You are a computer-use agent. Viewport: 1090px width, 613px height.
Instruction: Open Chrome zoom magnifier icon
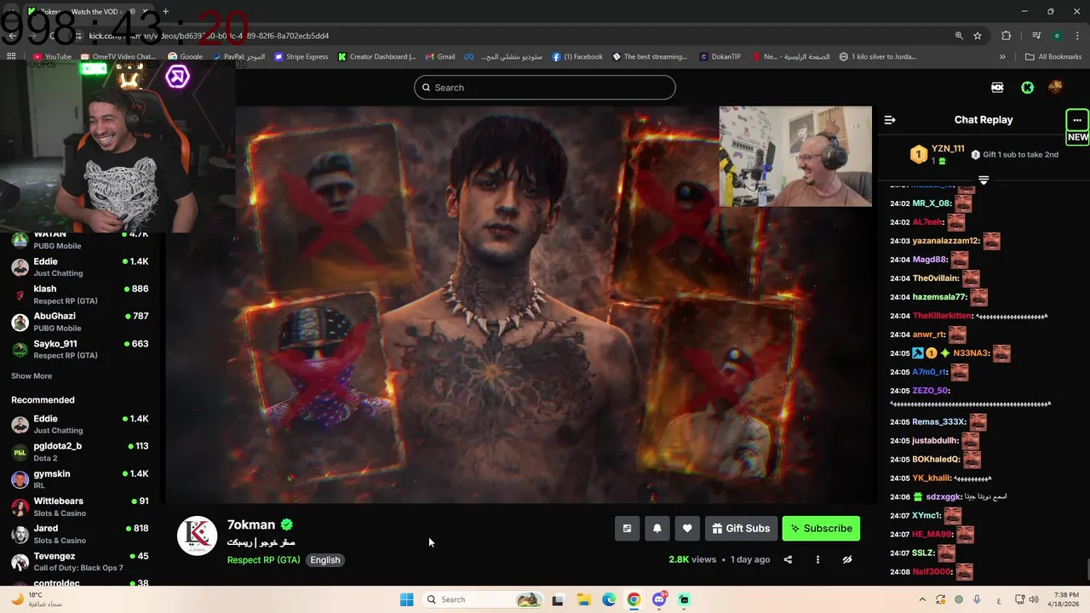click(x=959, y=36)
